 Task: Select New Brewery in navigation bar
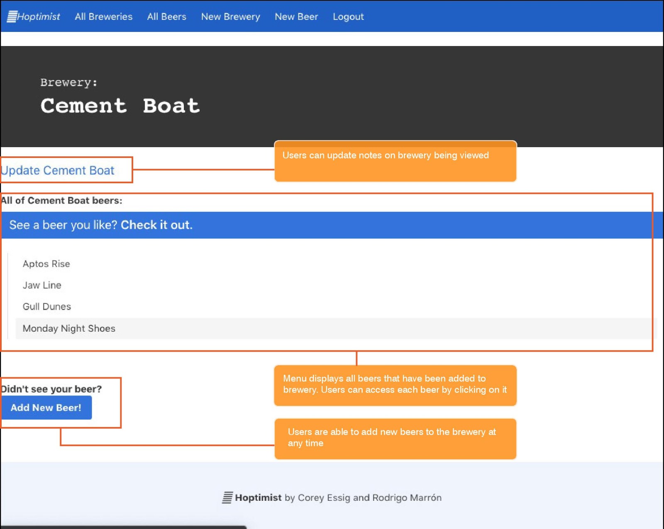coord(231,17)
